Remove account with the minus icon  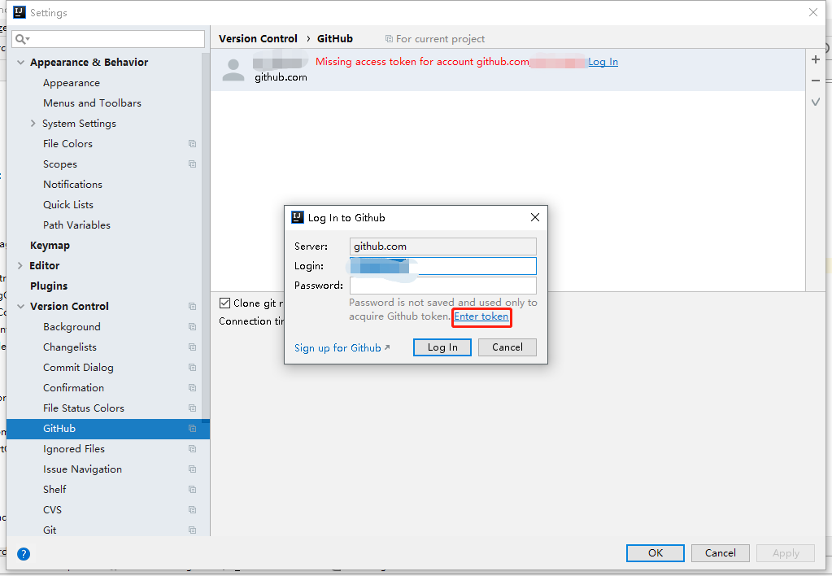[816, 81]
